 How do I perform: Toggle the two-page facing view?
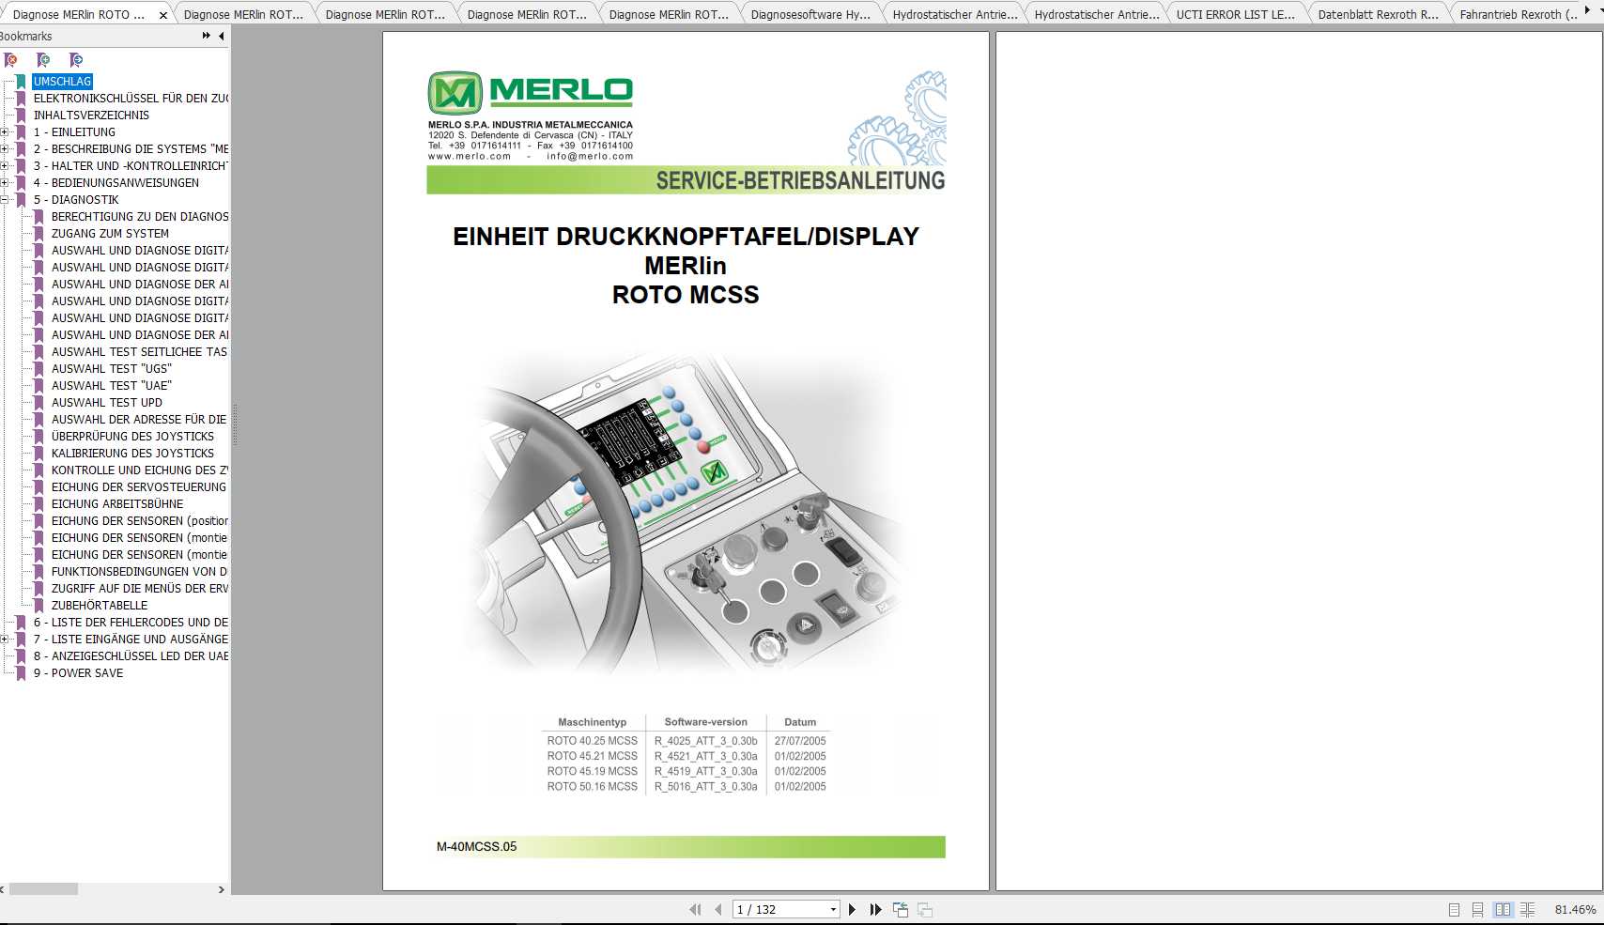[x=1503, y=909]
